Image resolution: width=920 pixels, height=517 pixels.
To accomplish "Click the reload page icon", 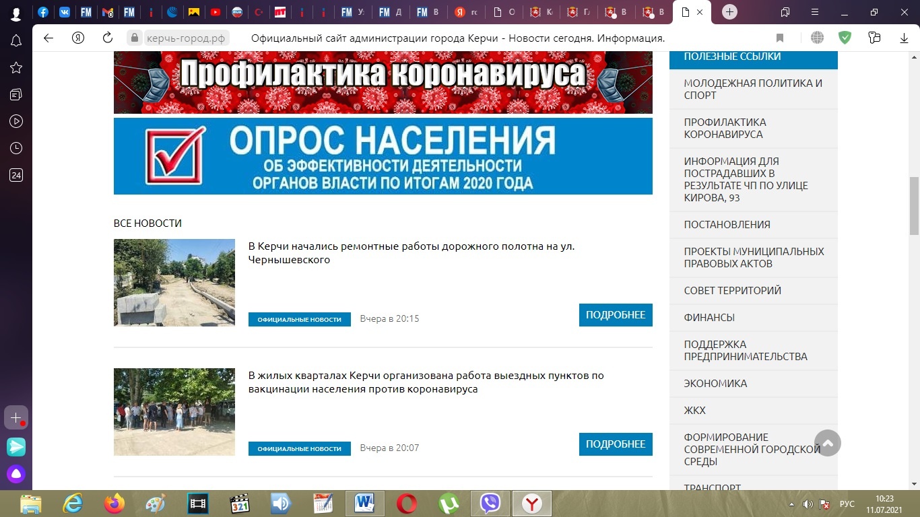I will pyautogui.click(x=107, y=38).
